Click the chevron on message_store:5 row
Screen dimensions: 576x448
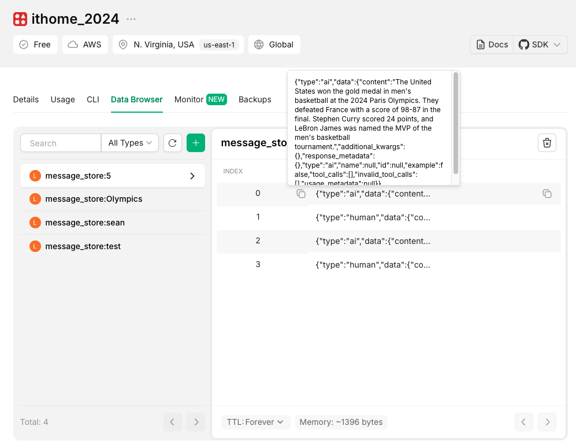192,176
